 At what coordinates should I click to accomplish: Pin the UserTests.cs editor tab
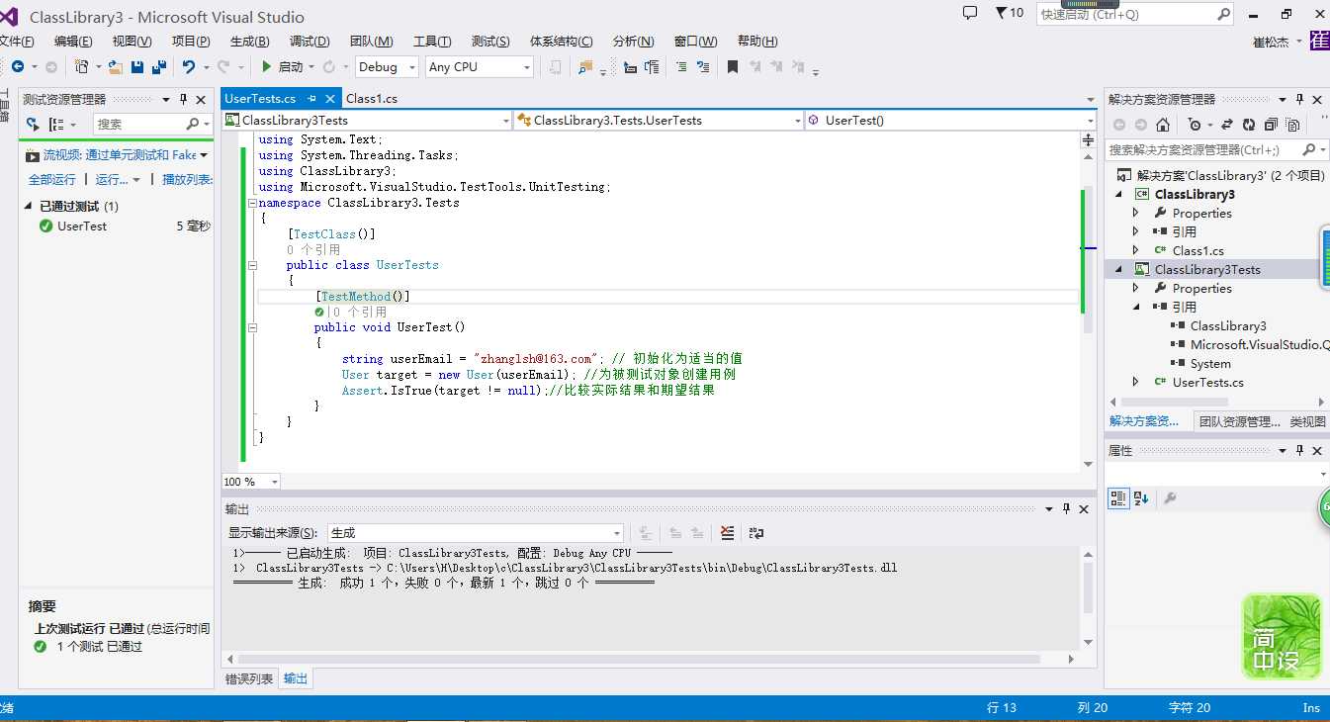pos(311,98)
